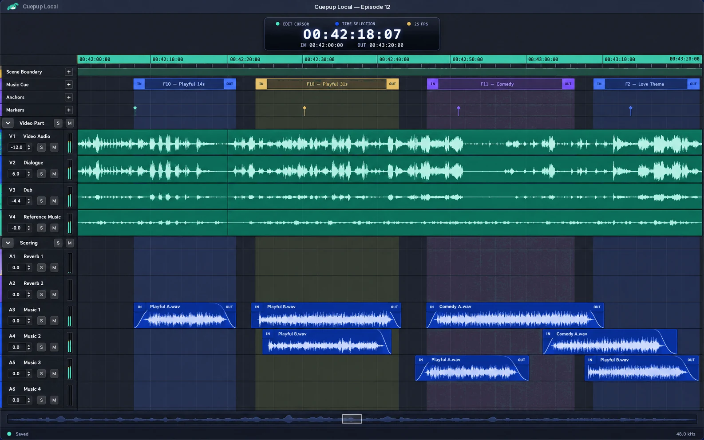
Task: Click V3 Dub gain value field
Action: 17,201
